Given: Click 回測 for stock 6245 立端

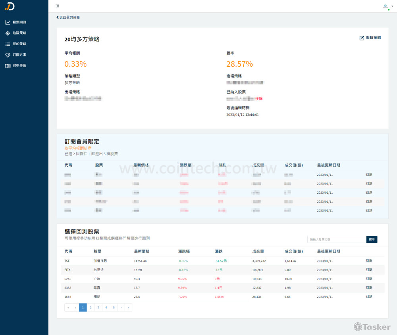Looking at the screenshot, I should point(369,279).
